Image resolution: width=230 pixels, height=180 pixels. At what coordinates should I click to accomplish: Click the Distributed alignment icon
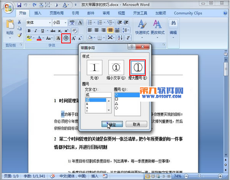(117, 30)
